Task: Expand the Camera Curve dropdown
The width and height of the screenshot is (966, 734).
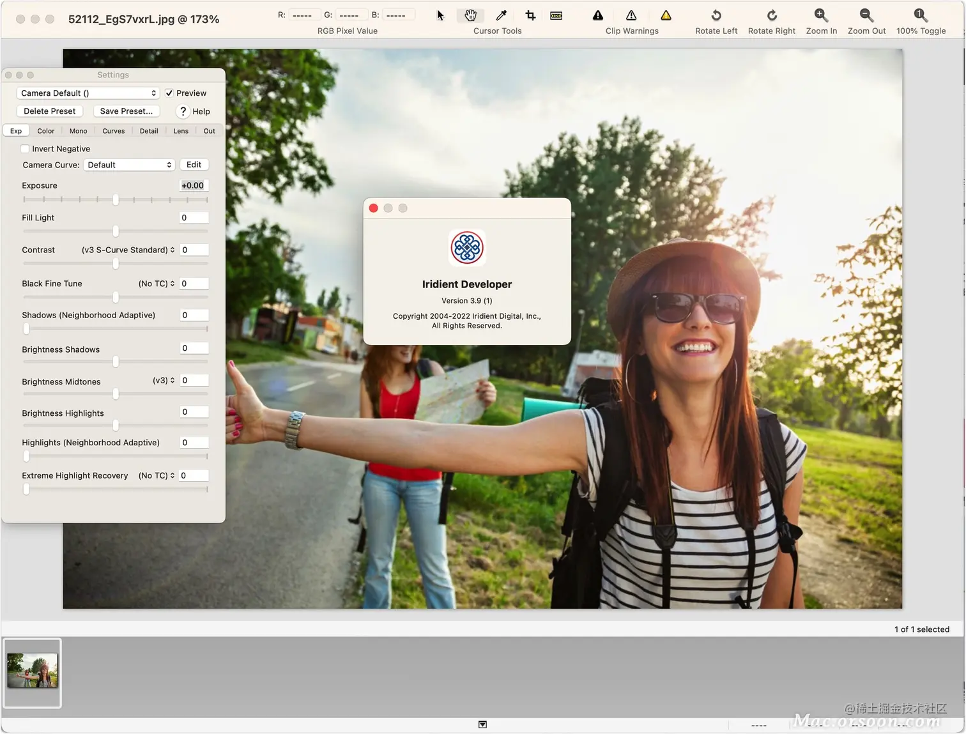Action: pos(130,165)
